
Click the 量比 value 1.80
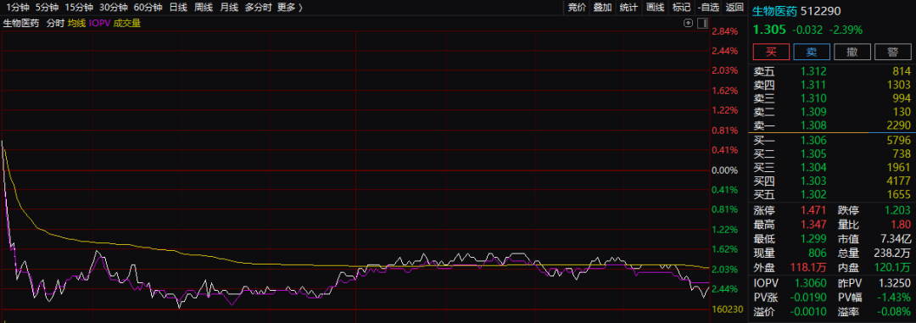pyautogui.click(x=902, y=225)
